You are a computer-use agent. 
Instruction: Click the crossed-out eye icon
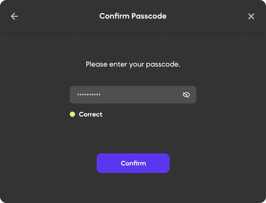(186, 95)
